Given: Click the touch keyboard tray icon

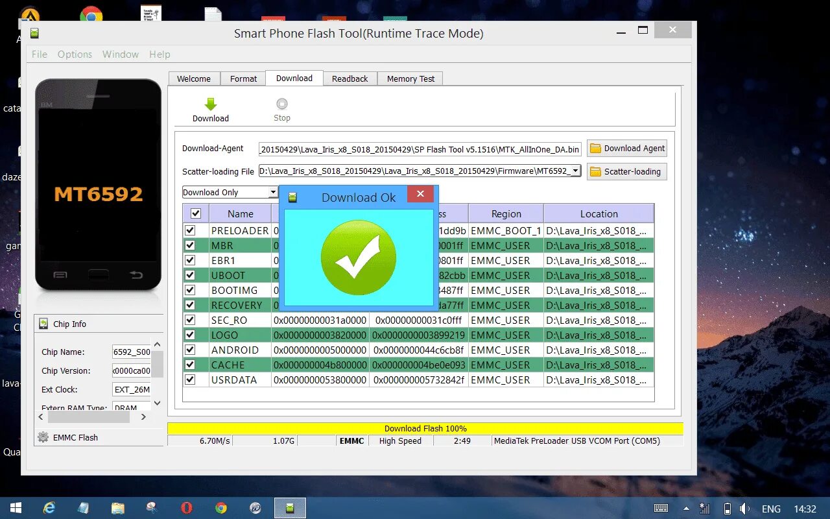Looking at the screenshot, I should pyautogui.click(x=661, y=509).
